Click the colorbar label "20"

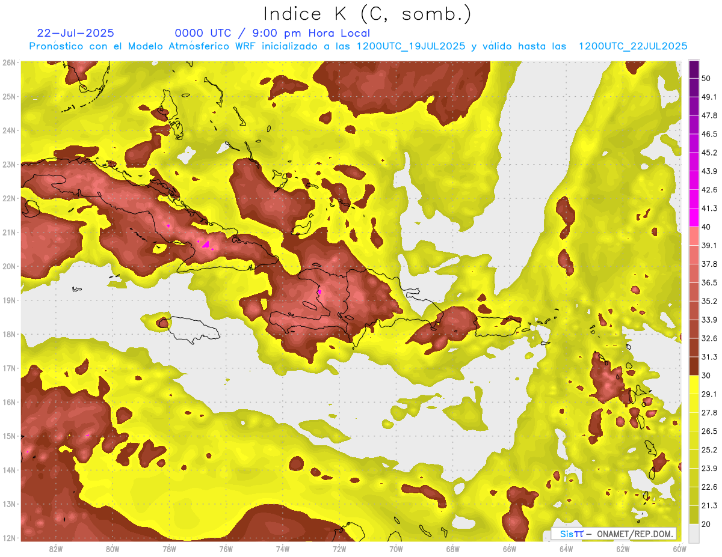point(707,524)
